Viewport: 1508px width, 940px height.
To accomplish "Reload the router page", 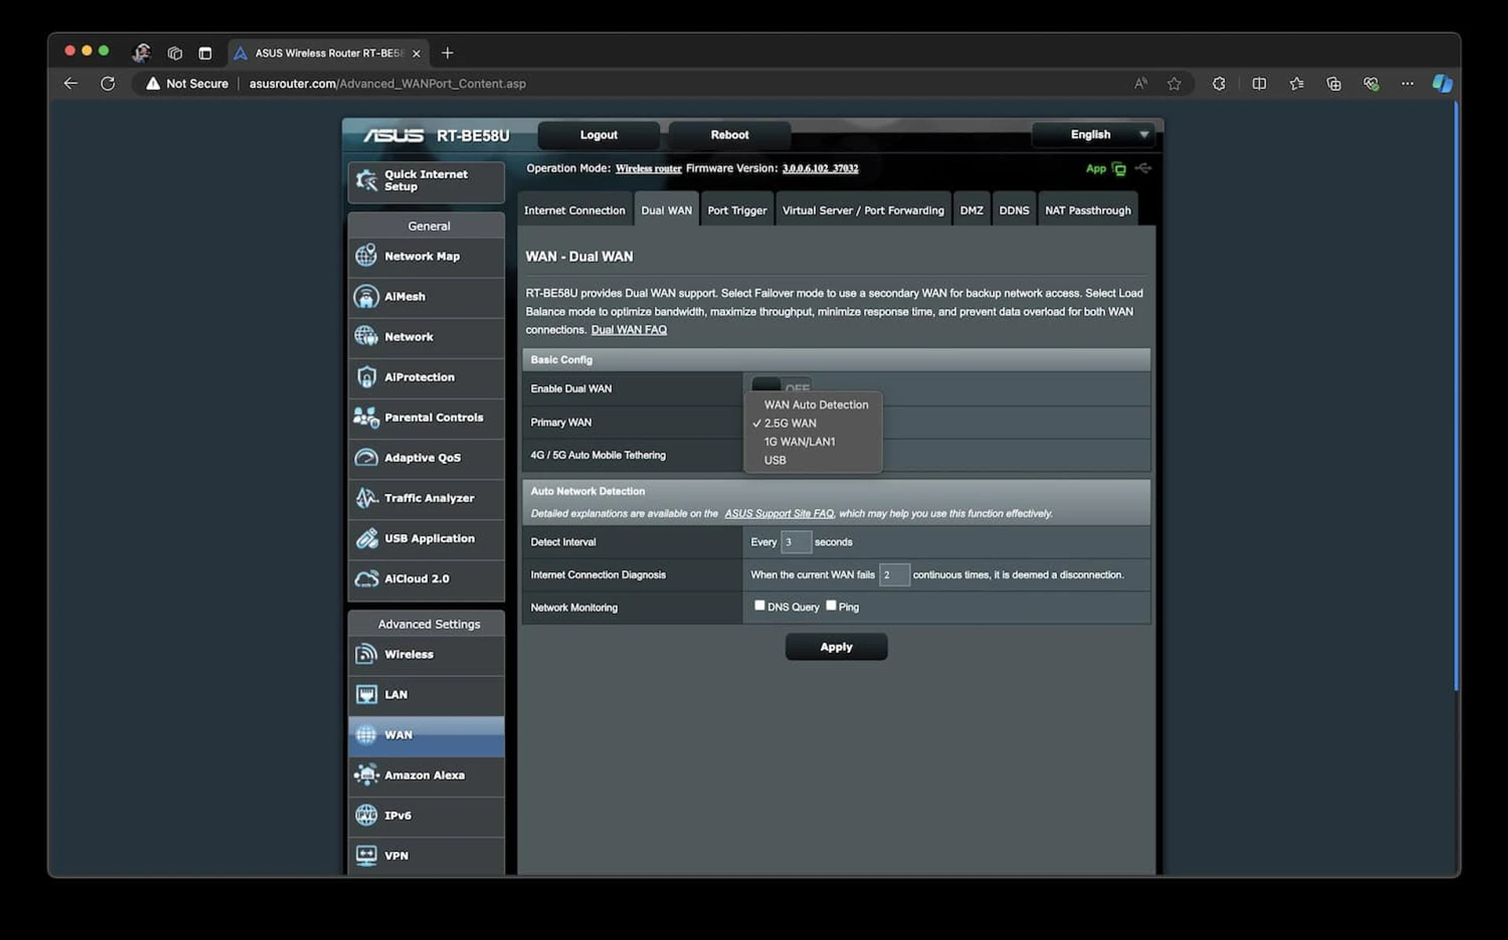I will pos(108,83).
